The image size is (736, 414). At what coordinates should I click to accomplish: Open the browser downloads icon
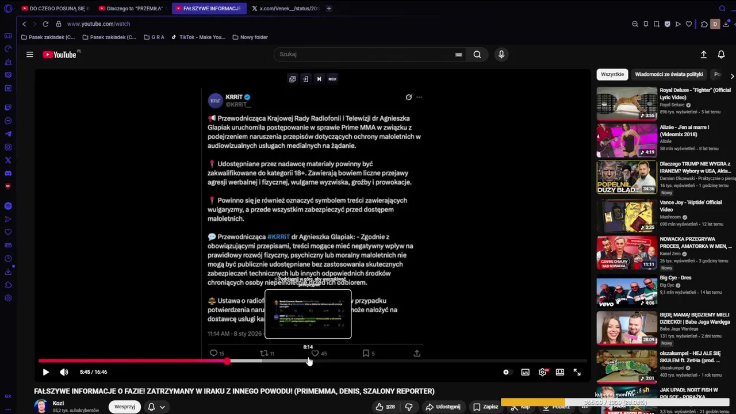726,24
